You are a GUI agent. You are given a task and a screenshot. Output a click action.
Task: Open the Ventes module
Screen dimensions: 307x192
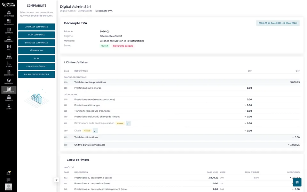(x=9, y=56)
